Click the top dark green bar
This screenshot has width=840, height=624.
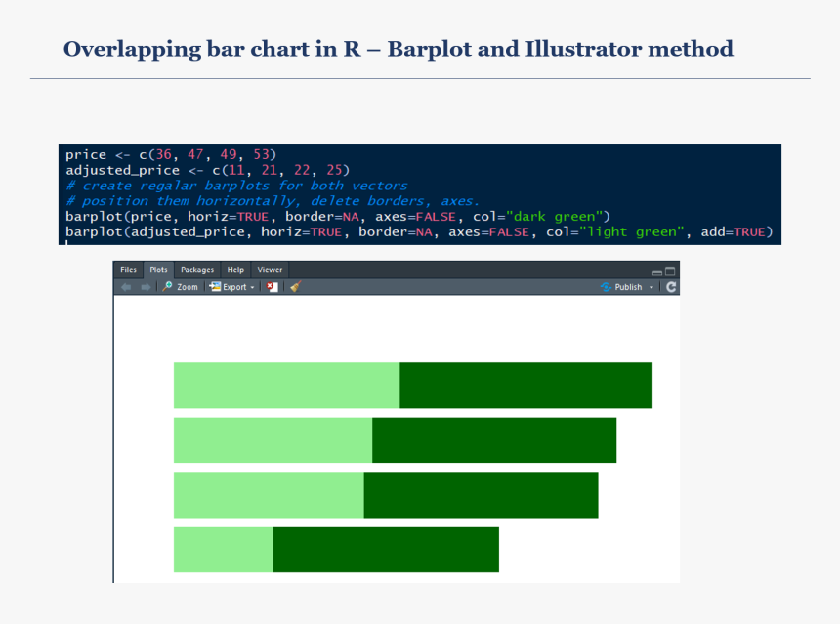click(525, 386)
